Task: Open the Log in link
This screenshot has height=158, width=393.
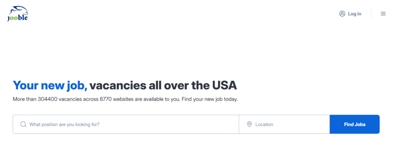Action: pos(354,14)
